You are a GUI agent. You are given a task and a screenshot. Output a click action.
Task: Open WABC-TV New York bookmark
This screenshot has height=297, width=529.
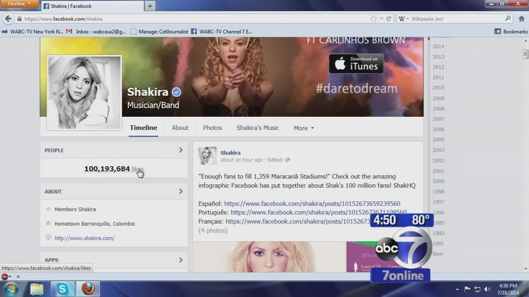(32, 32)
